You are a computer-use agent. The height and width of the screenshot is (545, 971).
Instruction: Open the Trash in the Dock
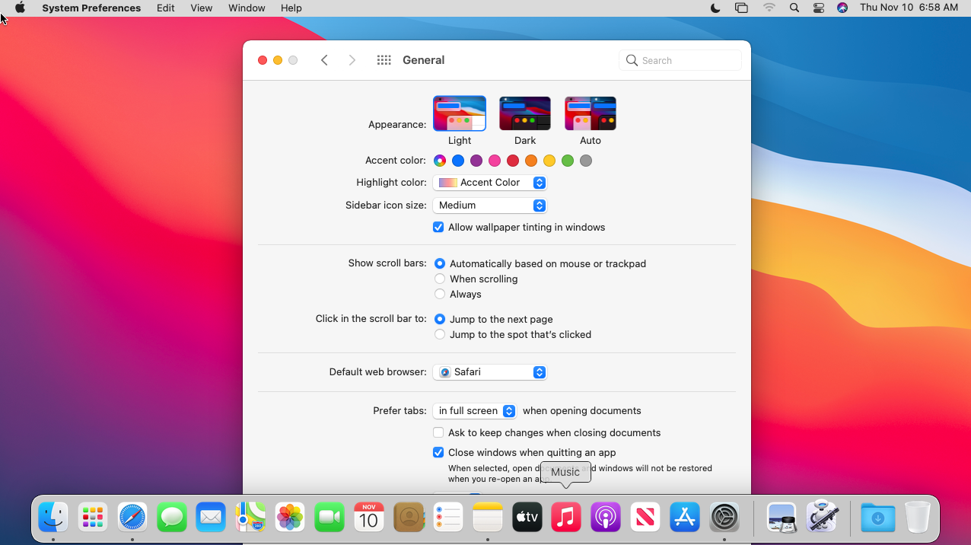[x=917, y=518]
